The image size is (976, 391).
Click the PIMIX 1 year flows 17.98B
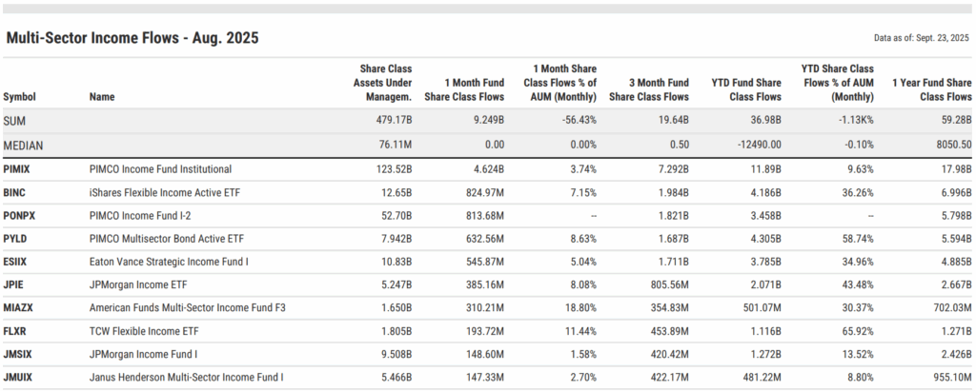(x=956, y=169)
